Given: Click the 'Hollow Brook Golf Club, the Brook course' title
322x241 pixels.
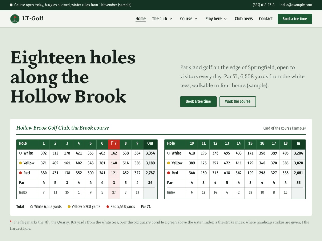Looking at the screenshot, I should click(x=63, y=128).
